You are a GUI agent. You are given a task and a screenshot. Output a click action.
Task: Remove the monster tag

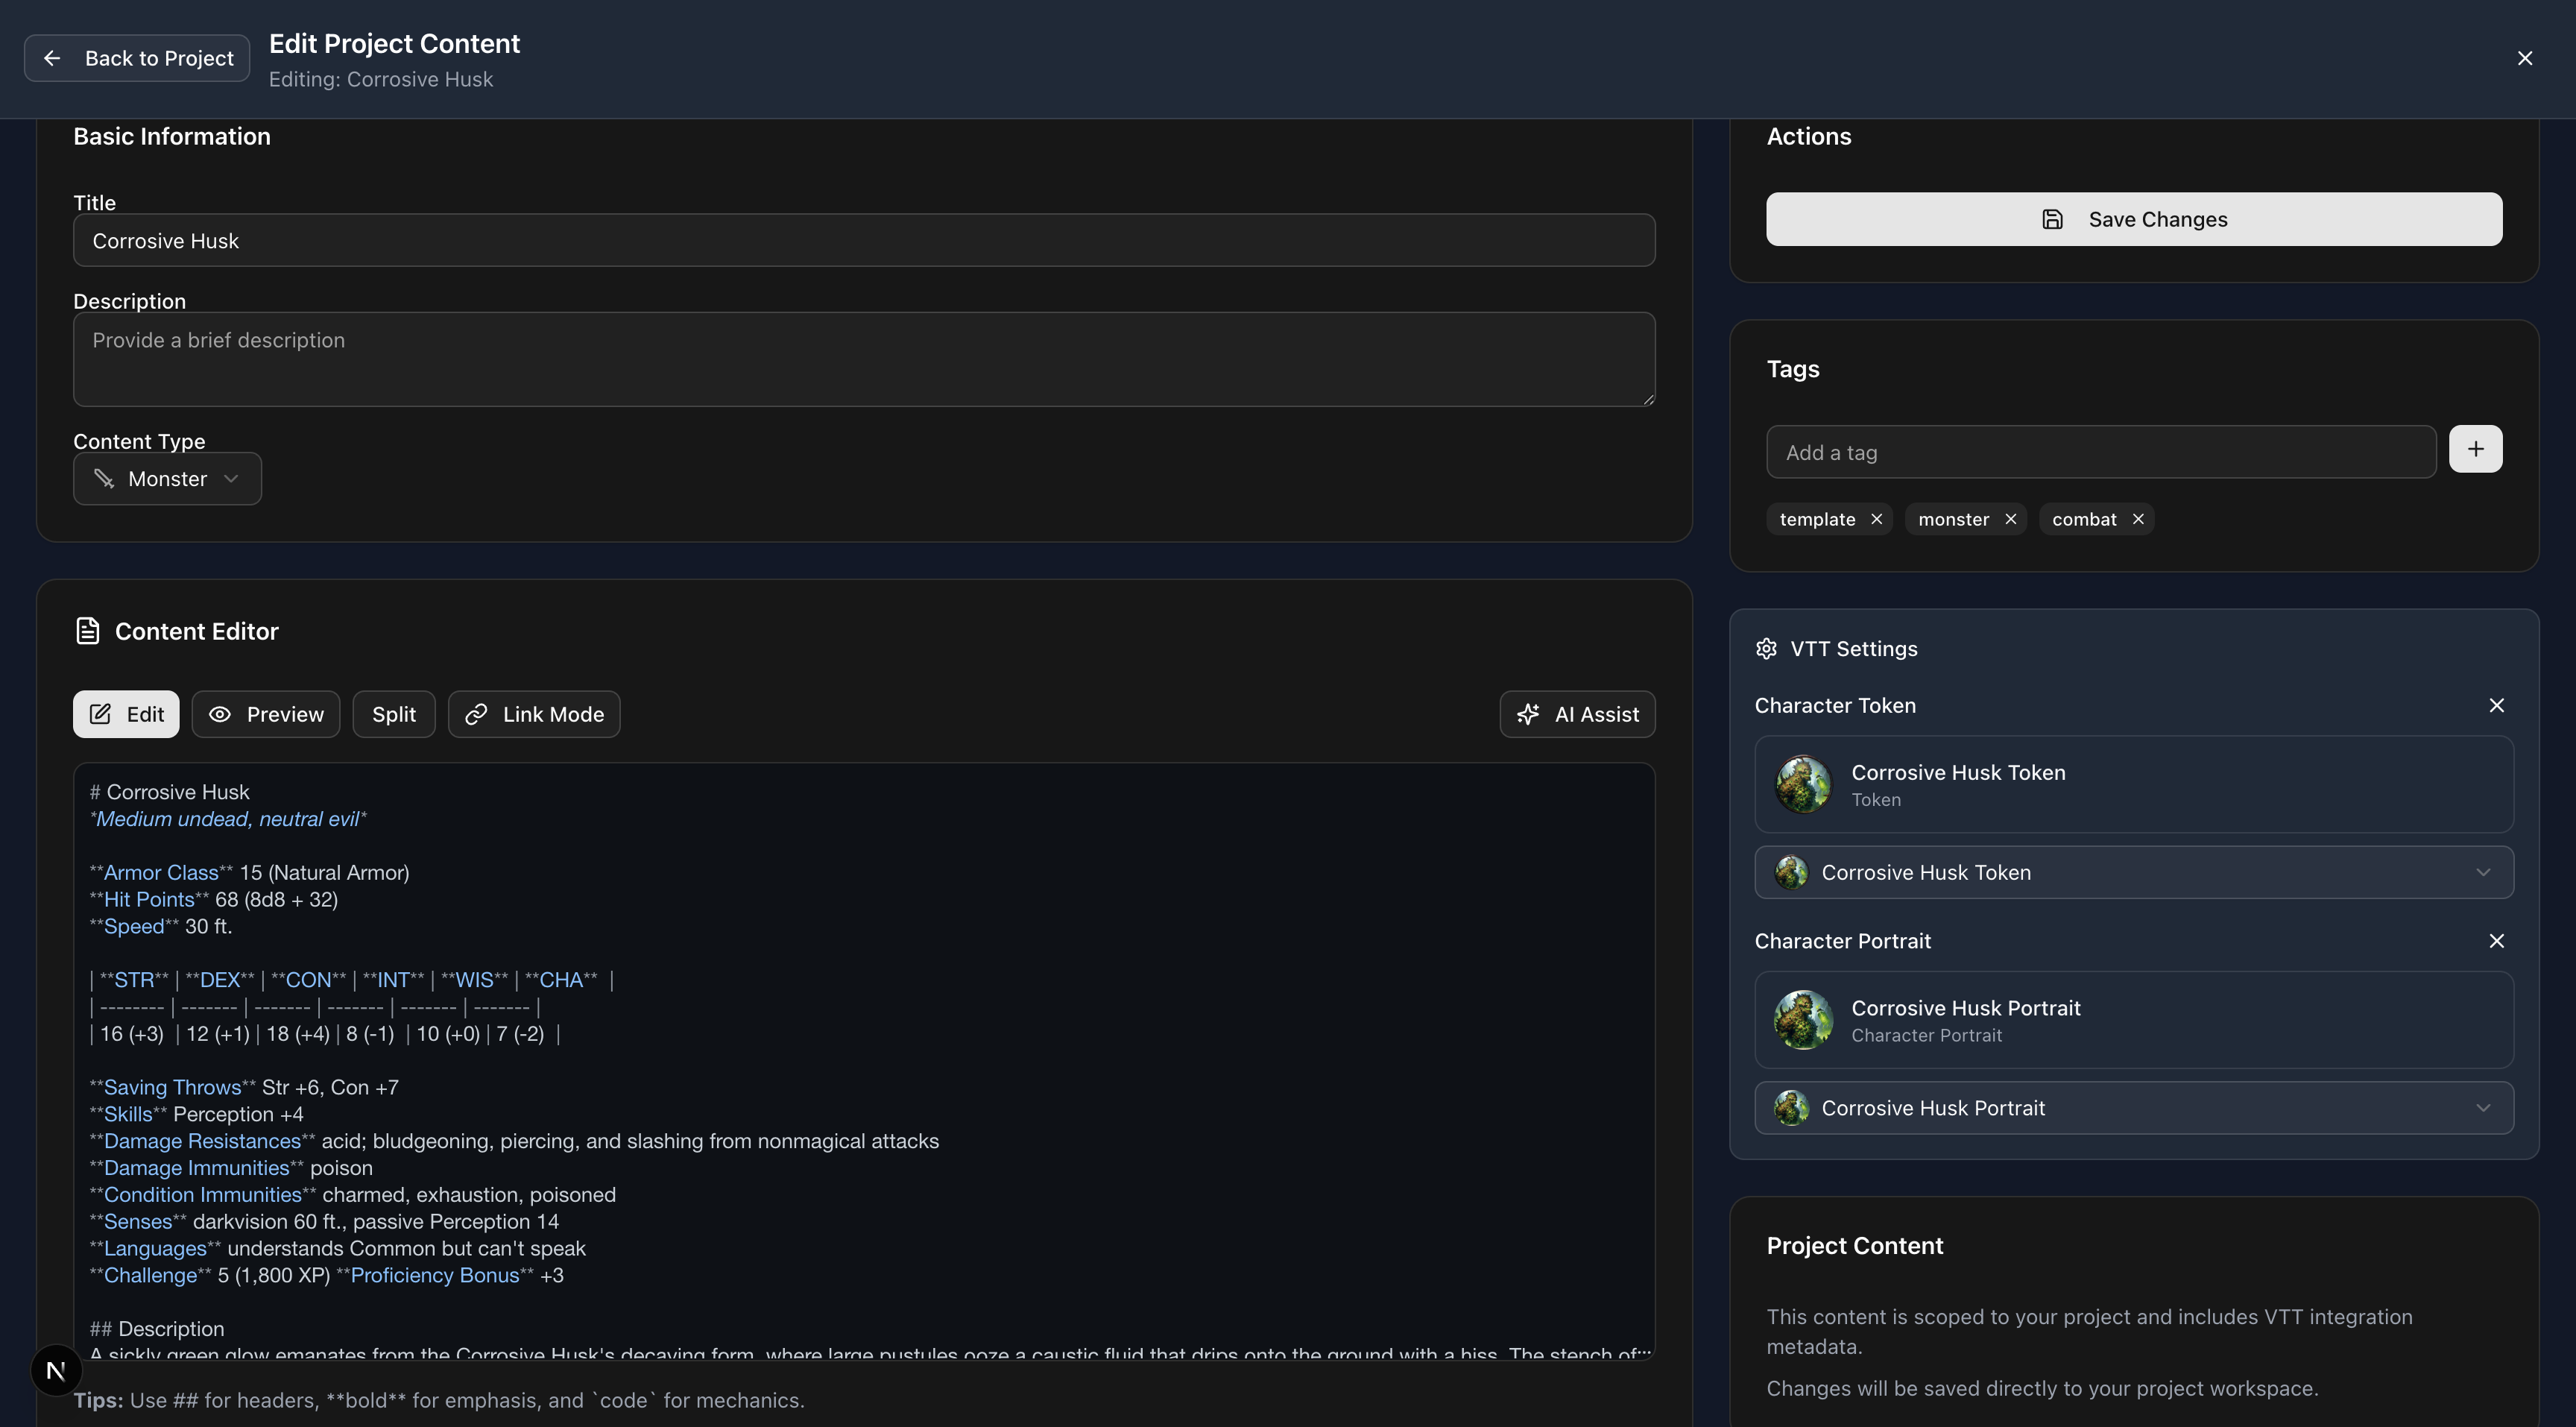[2010, 519]
